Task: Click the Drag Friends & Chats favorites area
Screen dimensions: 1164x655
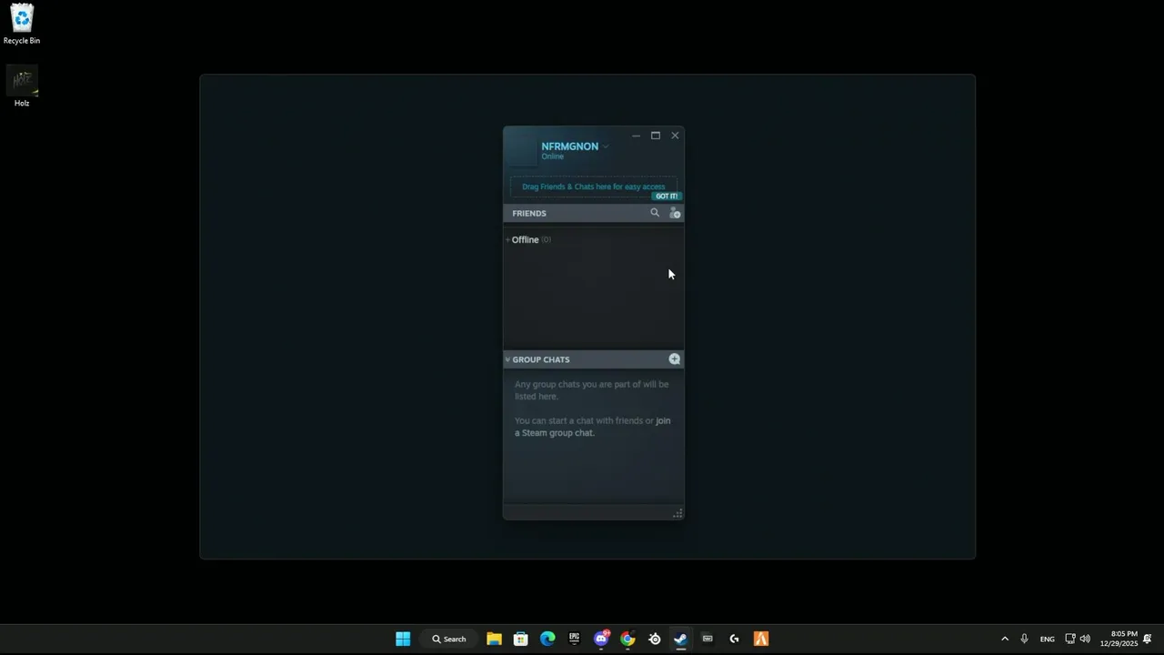Action: [594, 186]
